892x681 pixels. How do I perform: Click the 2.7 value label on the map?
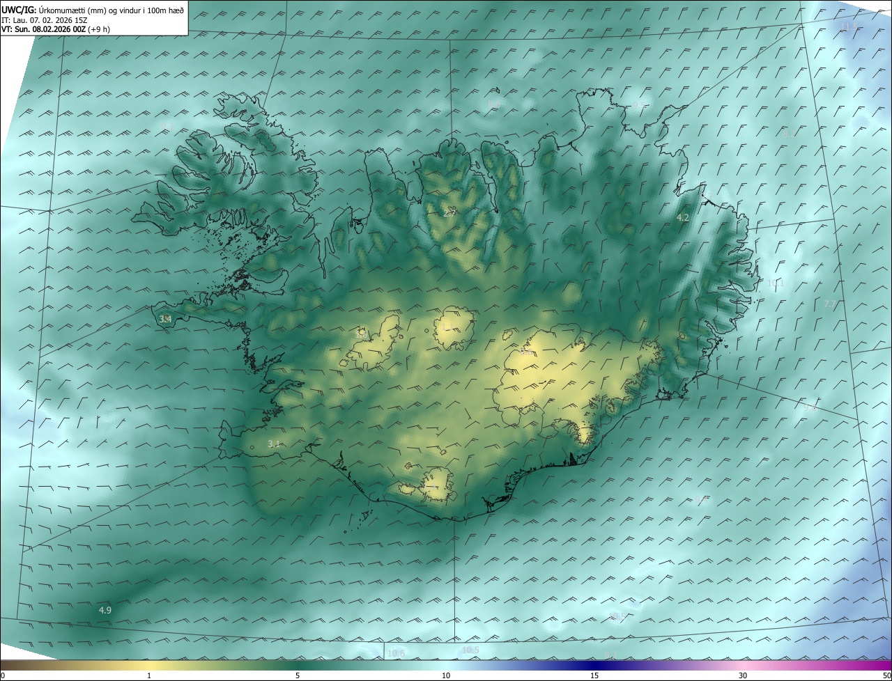click(449, 213)
